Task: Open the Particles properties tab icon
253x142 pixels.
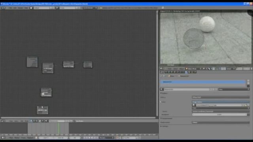Action: tap(192, 72)
